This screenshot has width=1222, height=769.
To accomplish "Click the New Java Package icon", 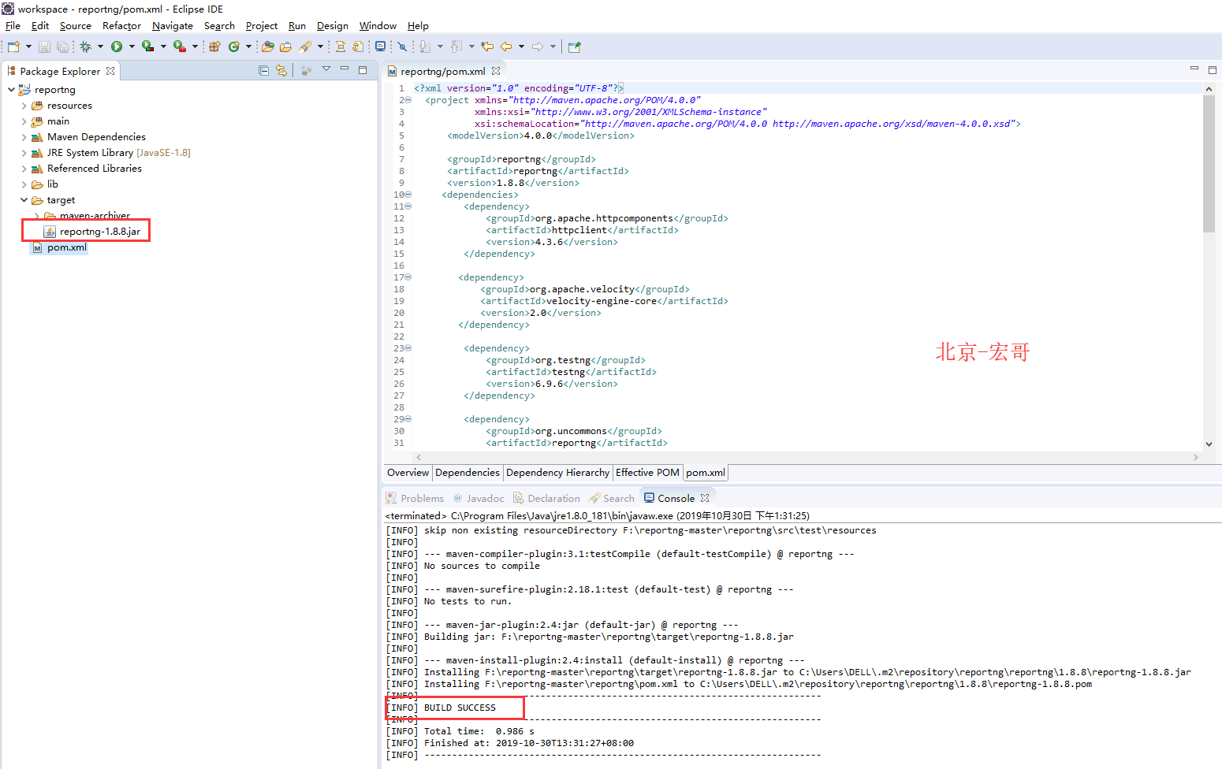I will [x=214, y=46].
